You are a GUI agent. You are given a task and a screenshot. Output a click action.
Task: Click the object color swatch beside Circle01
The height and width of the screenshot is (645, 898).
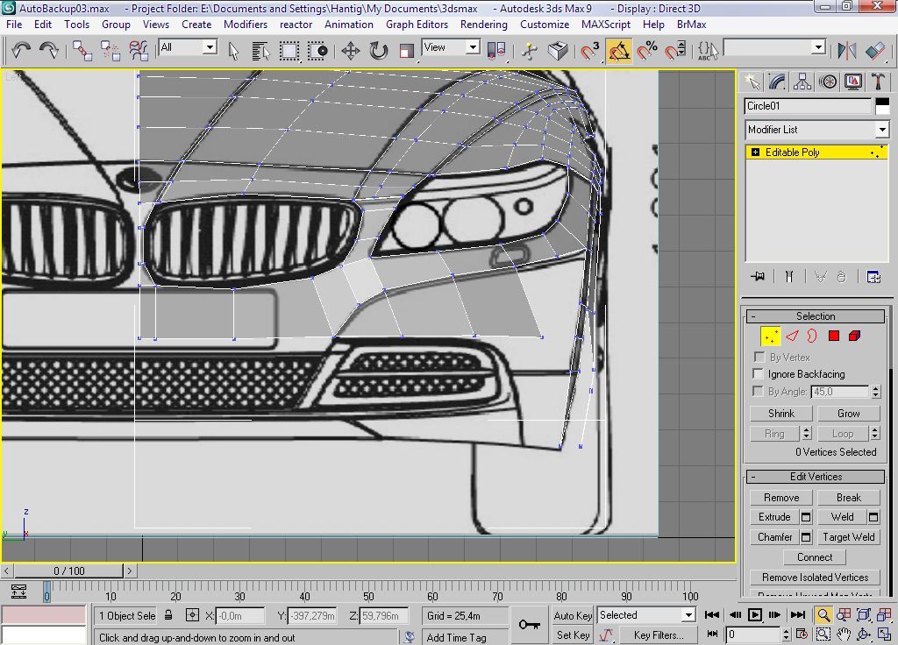883,106
